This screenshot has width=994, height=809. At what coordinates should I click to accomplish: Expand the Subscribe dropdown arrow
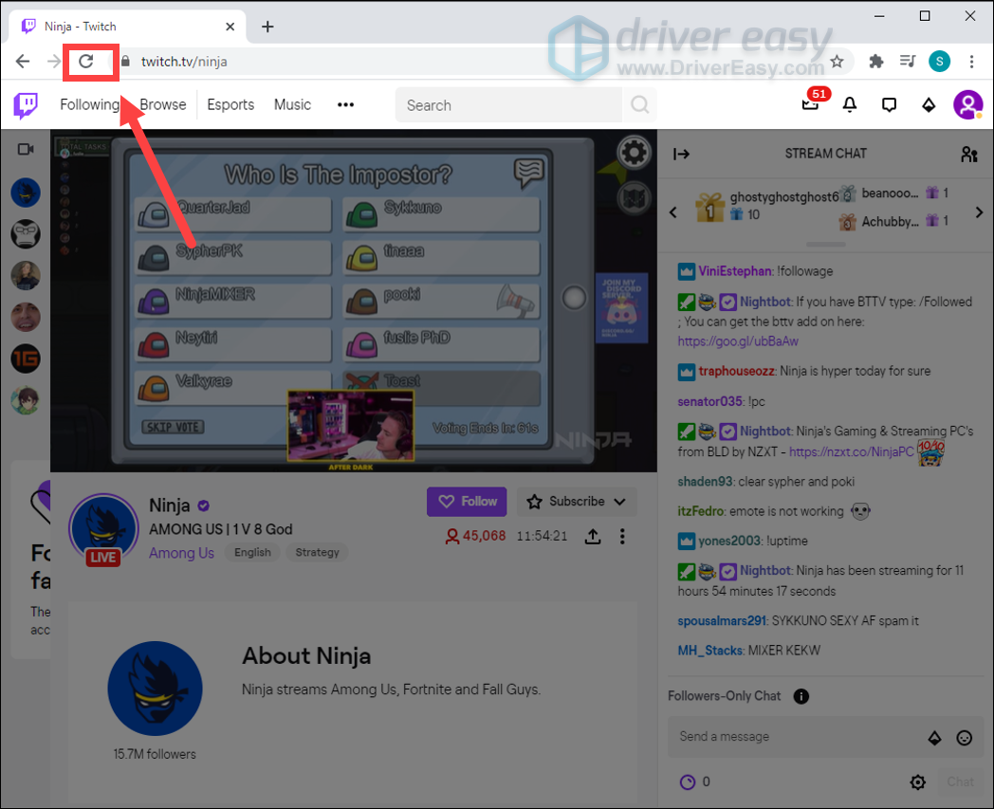click(620, 501)
